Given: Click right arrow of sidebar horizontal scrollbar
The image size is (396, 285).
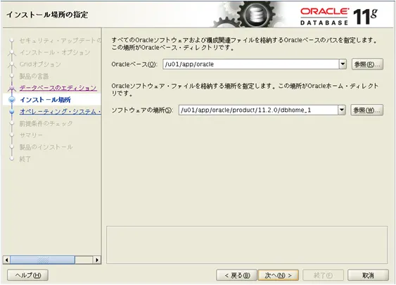Looking at the screenshot, I should pos(97,260).
